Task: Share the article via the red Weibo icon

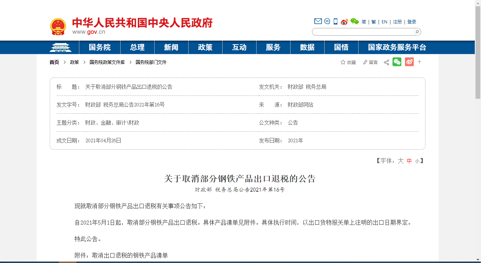Action: (409, 62)
